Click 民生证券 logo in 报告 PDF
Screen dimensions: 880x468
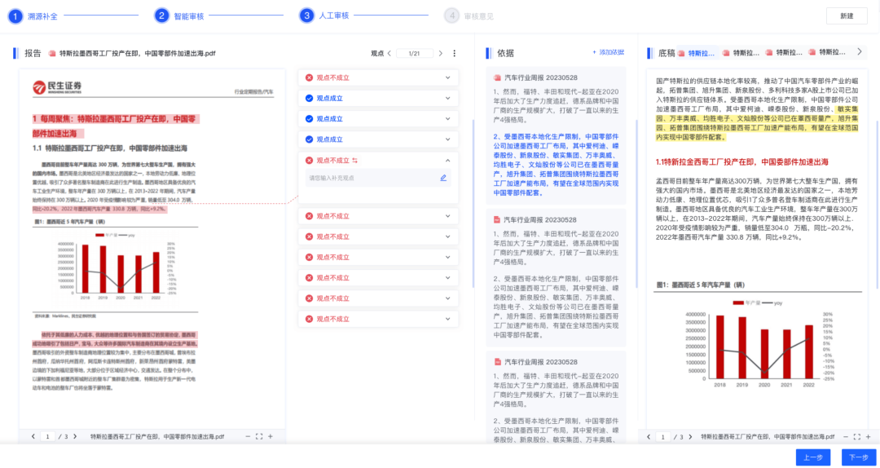point(57,86)
